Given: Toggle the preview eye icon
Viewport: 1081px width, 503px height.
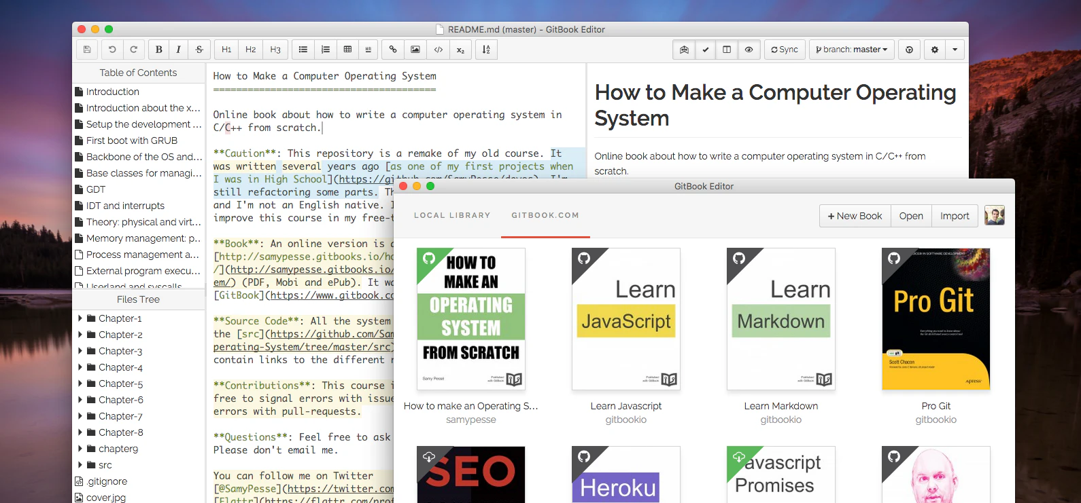Looking at the screenshot, I should click(x=749, y=50).
